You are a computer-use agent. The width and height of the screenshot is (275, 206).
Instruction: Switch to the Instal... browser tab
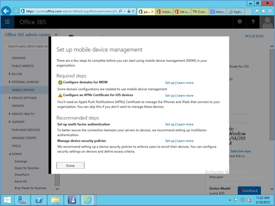pyautogui.click(x=164, y=12)
